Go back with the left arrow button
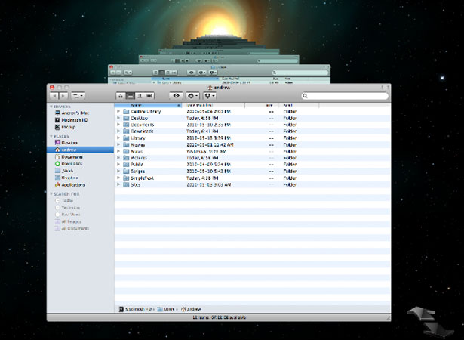 [x=54, y=96]
